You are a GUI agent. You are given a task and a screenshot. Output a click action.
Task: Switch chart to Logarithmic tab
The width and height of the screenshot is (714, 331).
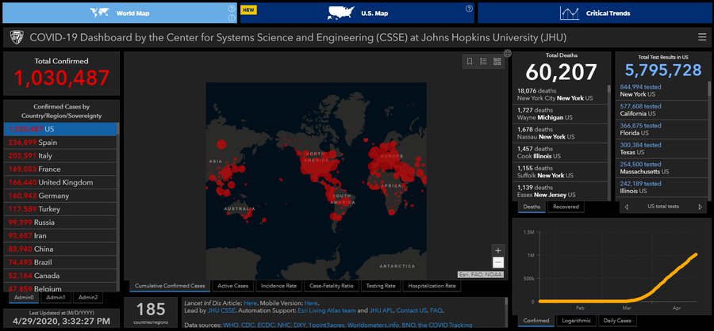click(x=576, y=321)
